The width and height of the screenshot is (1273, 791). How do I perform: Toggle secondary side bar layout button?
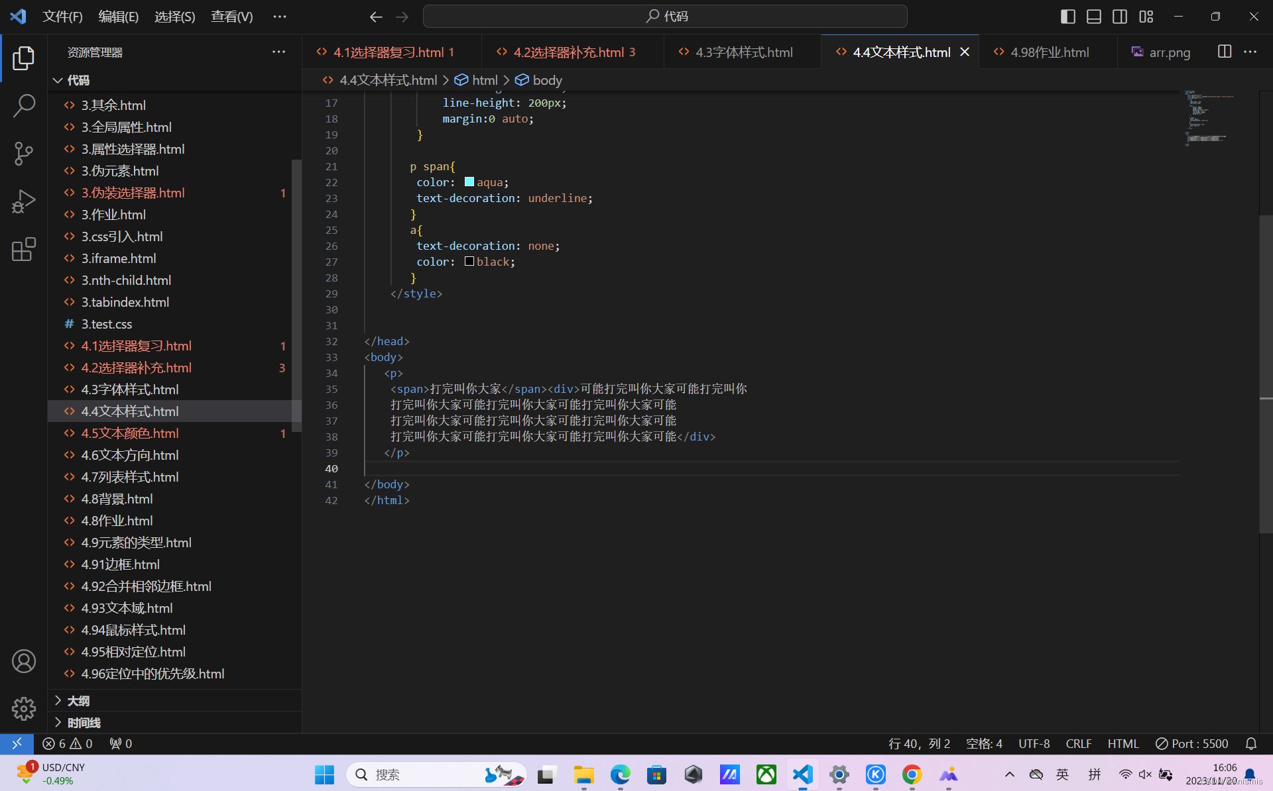pos(1120,17)
